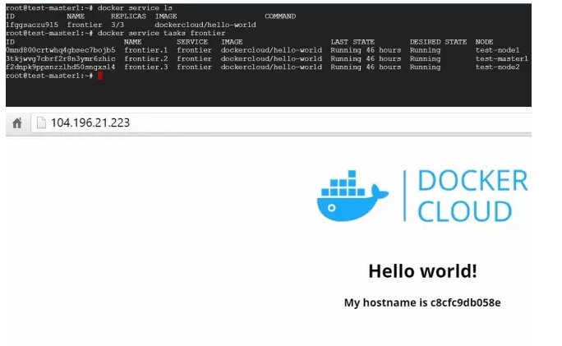Click the NODE column header
The image size is (562, 346).
click(x=484, y=42)
